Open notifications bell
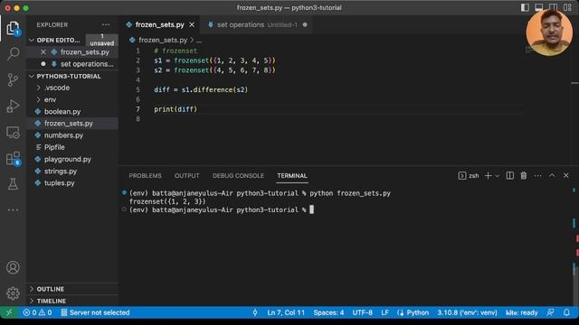 [x=566, y=312]
